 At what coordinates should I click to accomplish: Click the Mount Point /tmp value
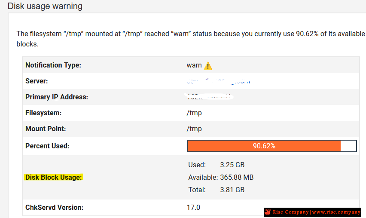[x=194, y=129]
